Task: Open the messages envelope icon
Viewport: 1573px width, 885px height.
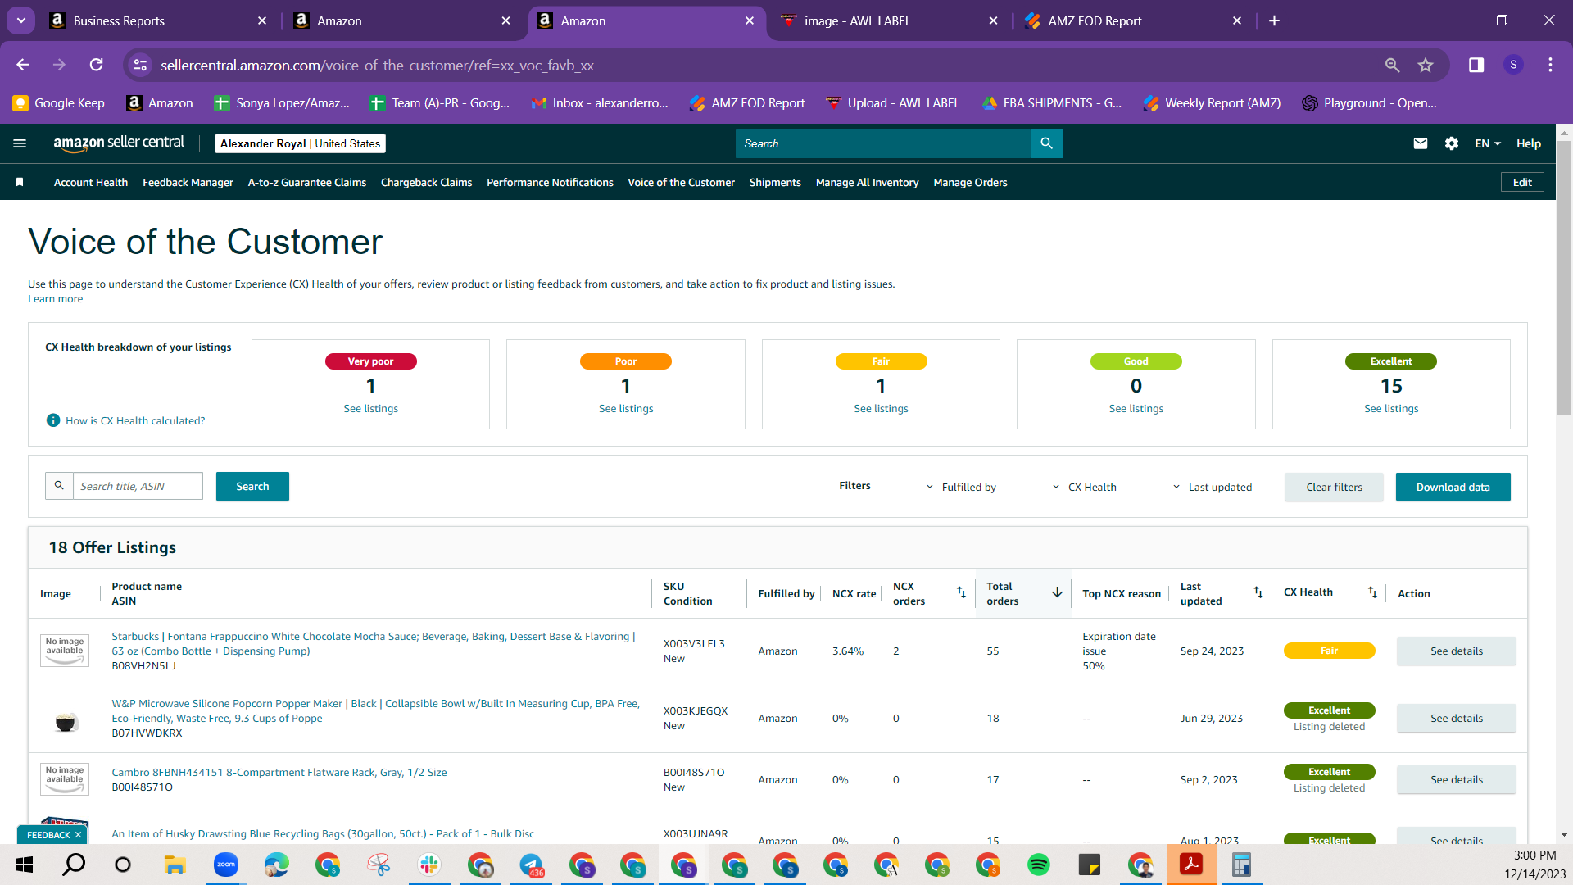Action: tap(1421, 143)
